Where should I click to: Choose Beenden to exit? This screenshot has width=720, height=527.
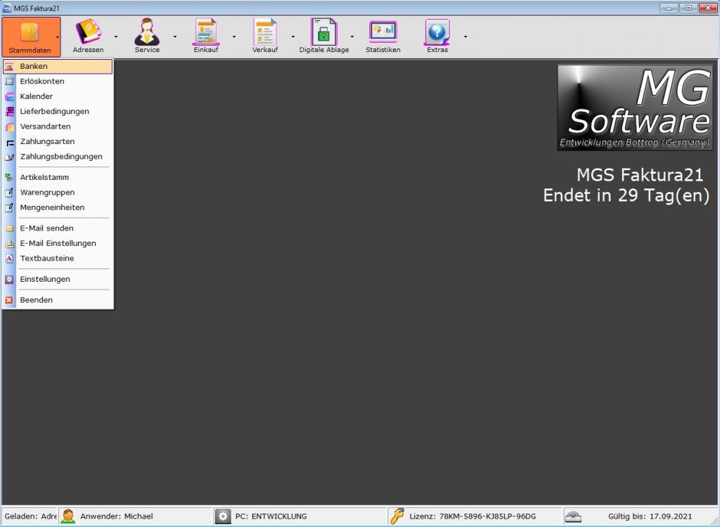click(58, 300)
